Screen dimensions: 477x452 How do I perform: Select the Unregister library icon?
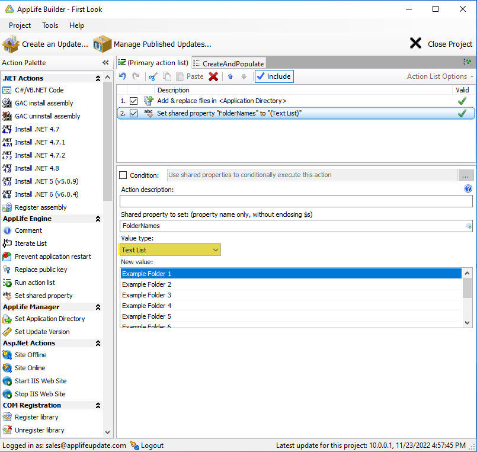[x=7, y=430]
